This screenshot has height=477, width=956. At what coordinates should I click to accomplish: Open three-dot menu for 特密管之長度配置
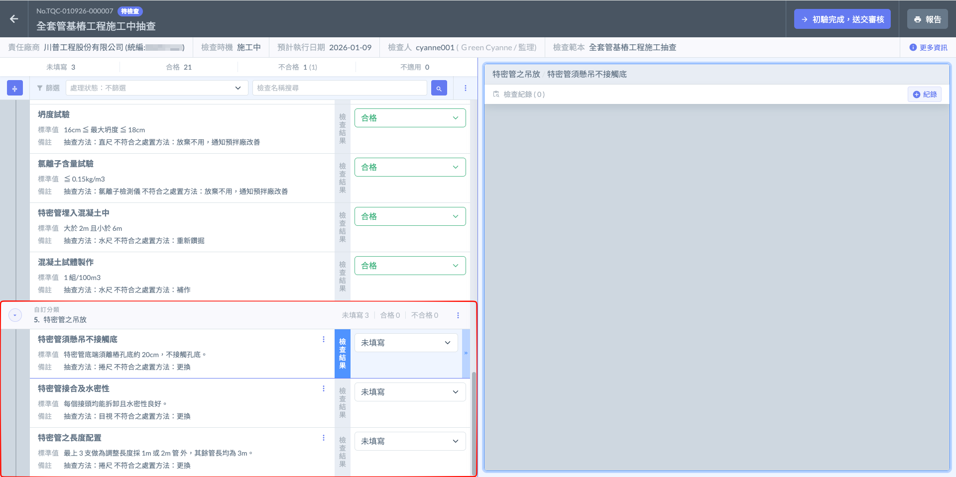pyautogui.click(x=323, y=438)
